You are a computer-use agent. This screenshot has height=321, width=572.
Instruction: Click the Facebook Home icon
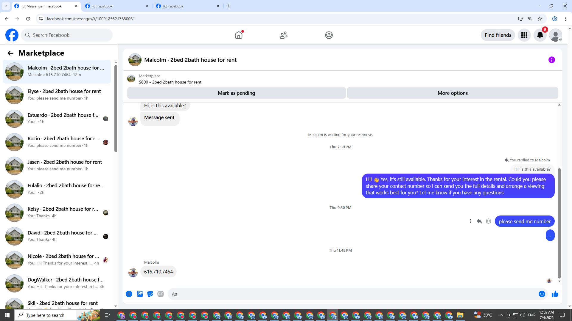239,35
